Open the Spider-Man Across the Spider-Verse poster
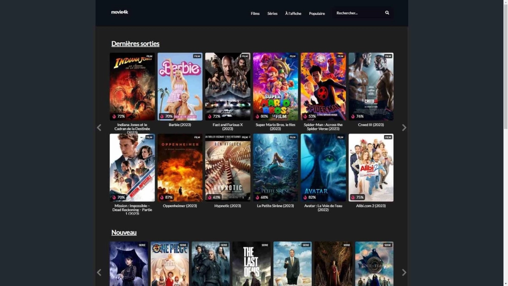Image resolution: width=508 pixels, height=286 pixels. coord(323,86)
